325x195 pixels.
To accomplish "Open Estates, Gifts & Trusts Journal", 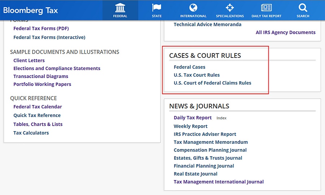I will coord(208,158).
